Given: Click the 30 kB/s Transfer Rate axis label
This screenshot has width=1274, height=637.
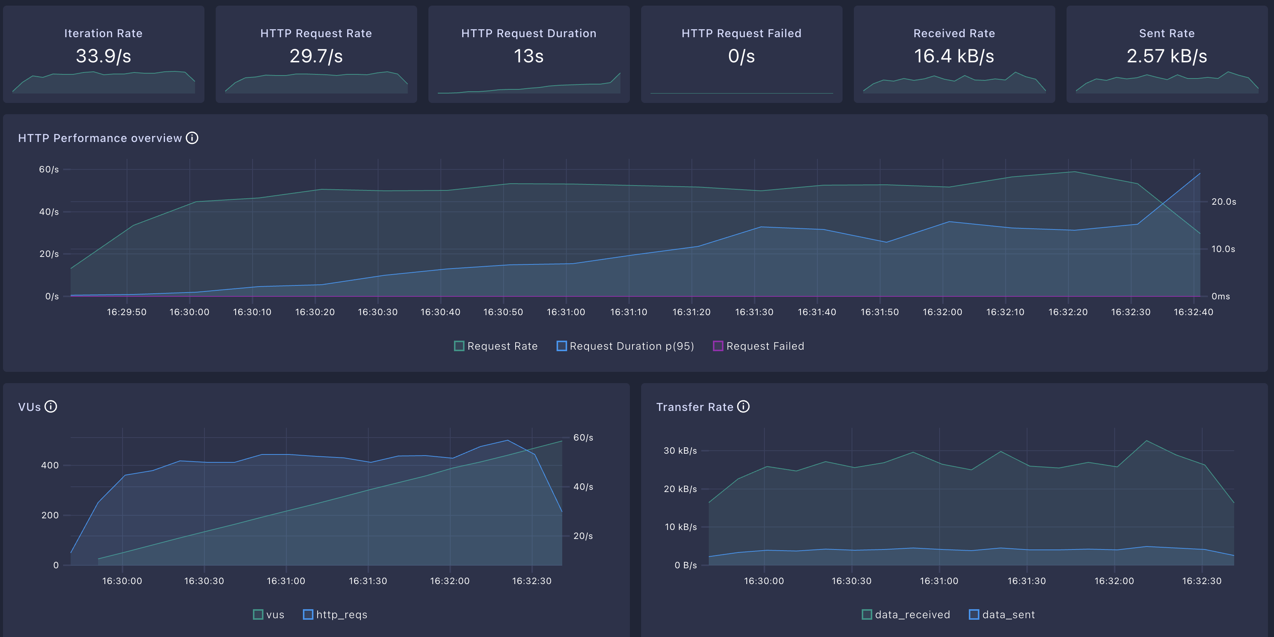Looking at the screenshot, I should pyautogui.click(x=680, y=451).
